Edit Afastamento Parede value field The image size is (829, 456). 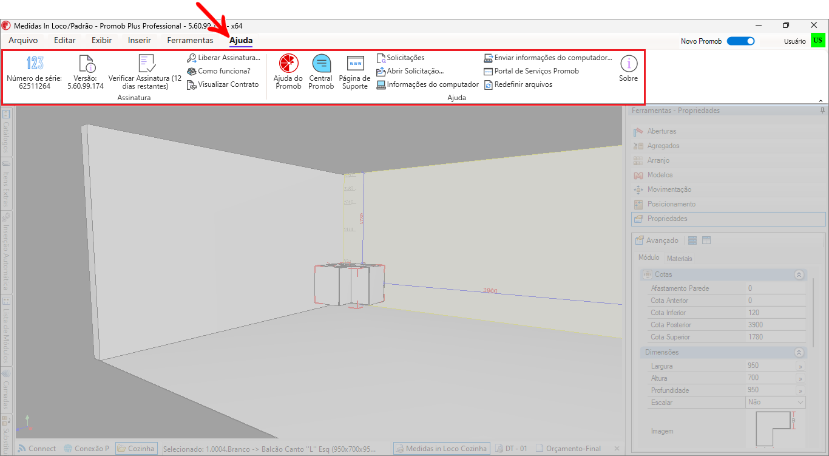point(776,288)
